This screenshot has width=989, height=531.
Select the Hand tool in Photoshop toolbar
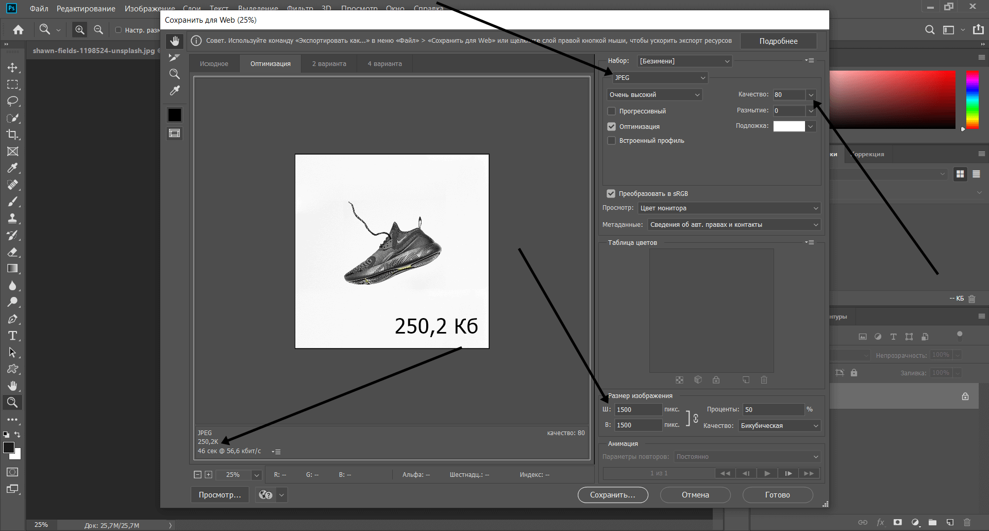click(x=13, y=386)
